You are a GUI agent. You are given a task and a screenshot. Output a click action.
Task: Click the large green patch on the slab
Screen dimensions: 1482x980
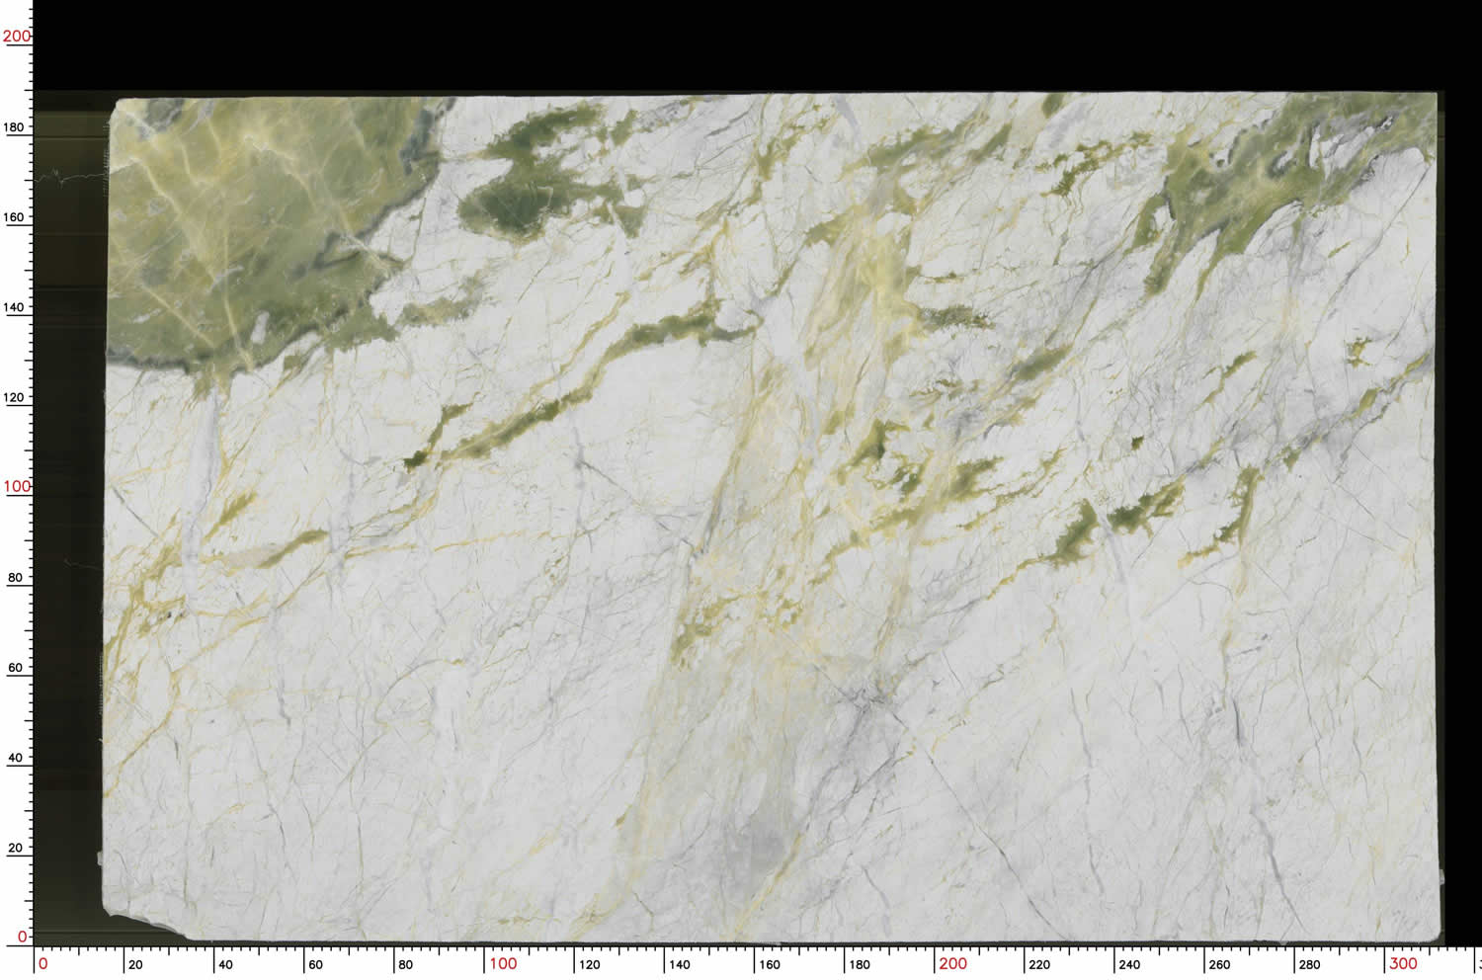point(237,227)
